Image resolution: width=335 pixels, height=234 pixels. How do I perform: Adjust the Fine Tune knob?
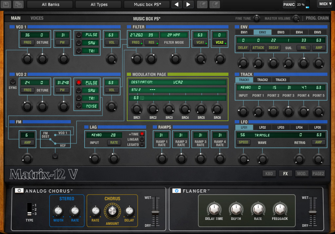click(x=256, y=19)
